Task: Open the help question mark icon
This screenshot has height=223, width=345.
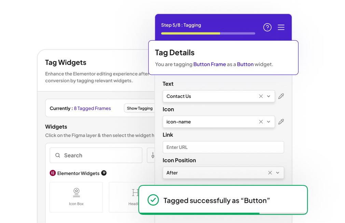Action: click(267, 27)
